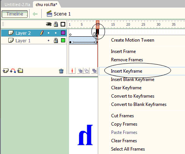Unlock Layer 1 via padlock icon

click(x=56, y=40)
